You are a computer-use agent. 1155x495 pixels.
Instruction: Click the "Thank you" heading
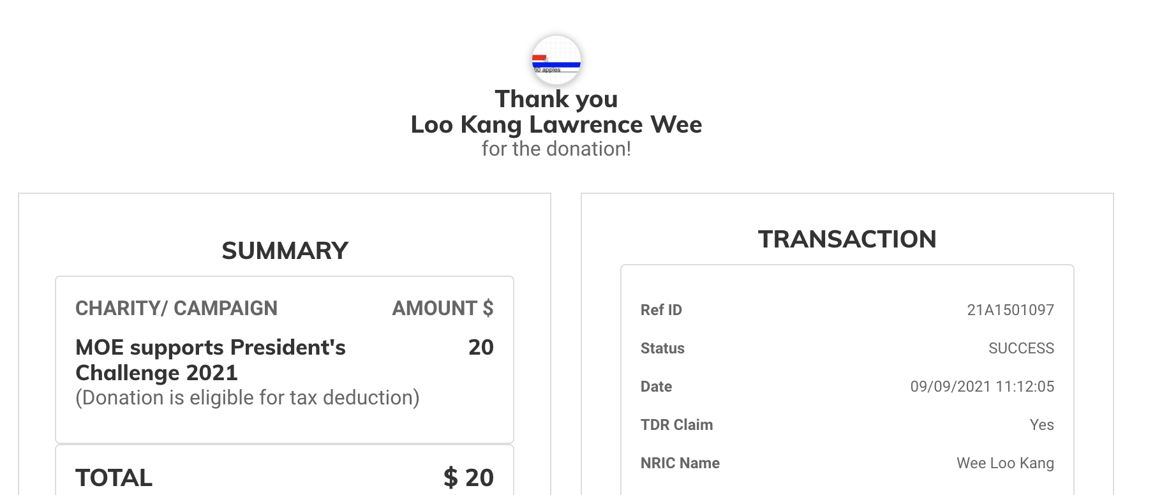click(x=556, y=99)
